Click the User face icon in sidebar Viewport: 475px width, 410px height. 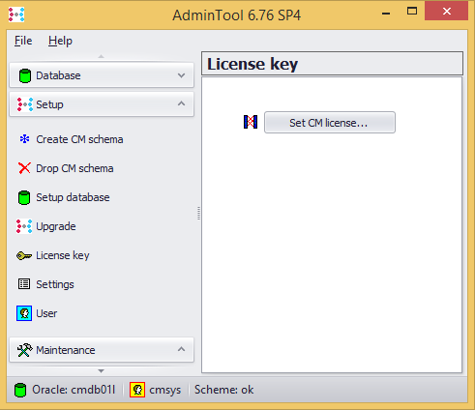pyautogui.click(x=24, y=313)
